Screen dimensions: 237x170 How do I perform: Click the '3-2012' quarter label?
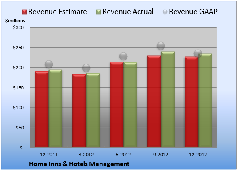pos(86,155)
